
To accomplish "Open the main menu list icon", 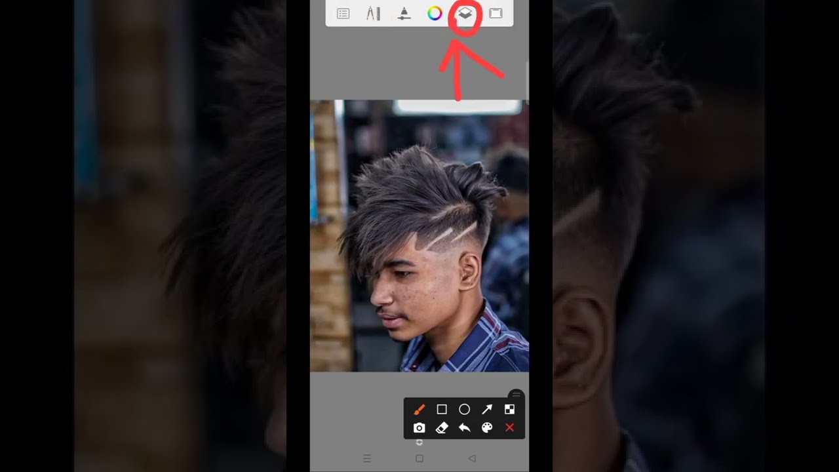I will pyautogui.click(x=343, y=13).
